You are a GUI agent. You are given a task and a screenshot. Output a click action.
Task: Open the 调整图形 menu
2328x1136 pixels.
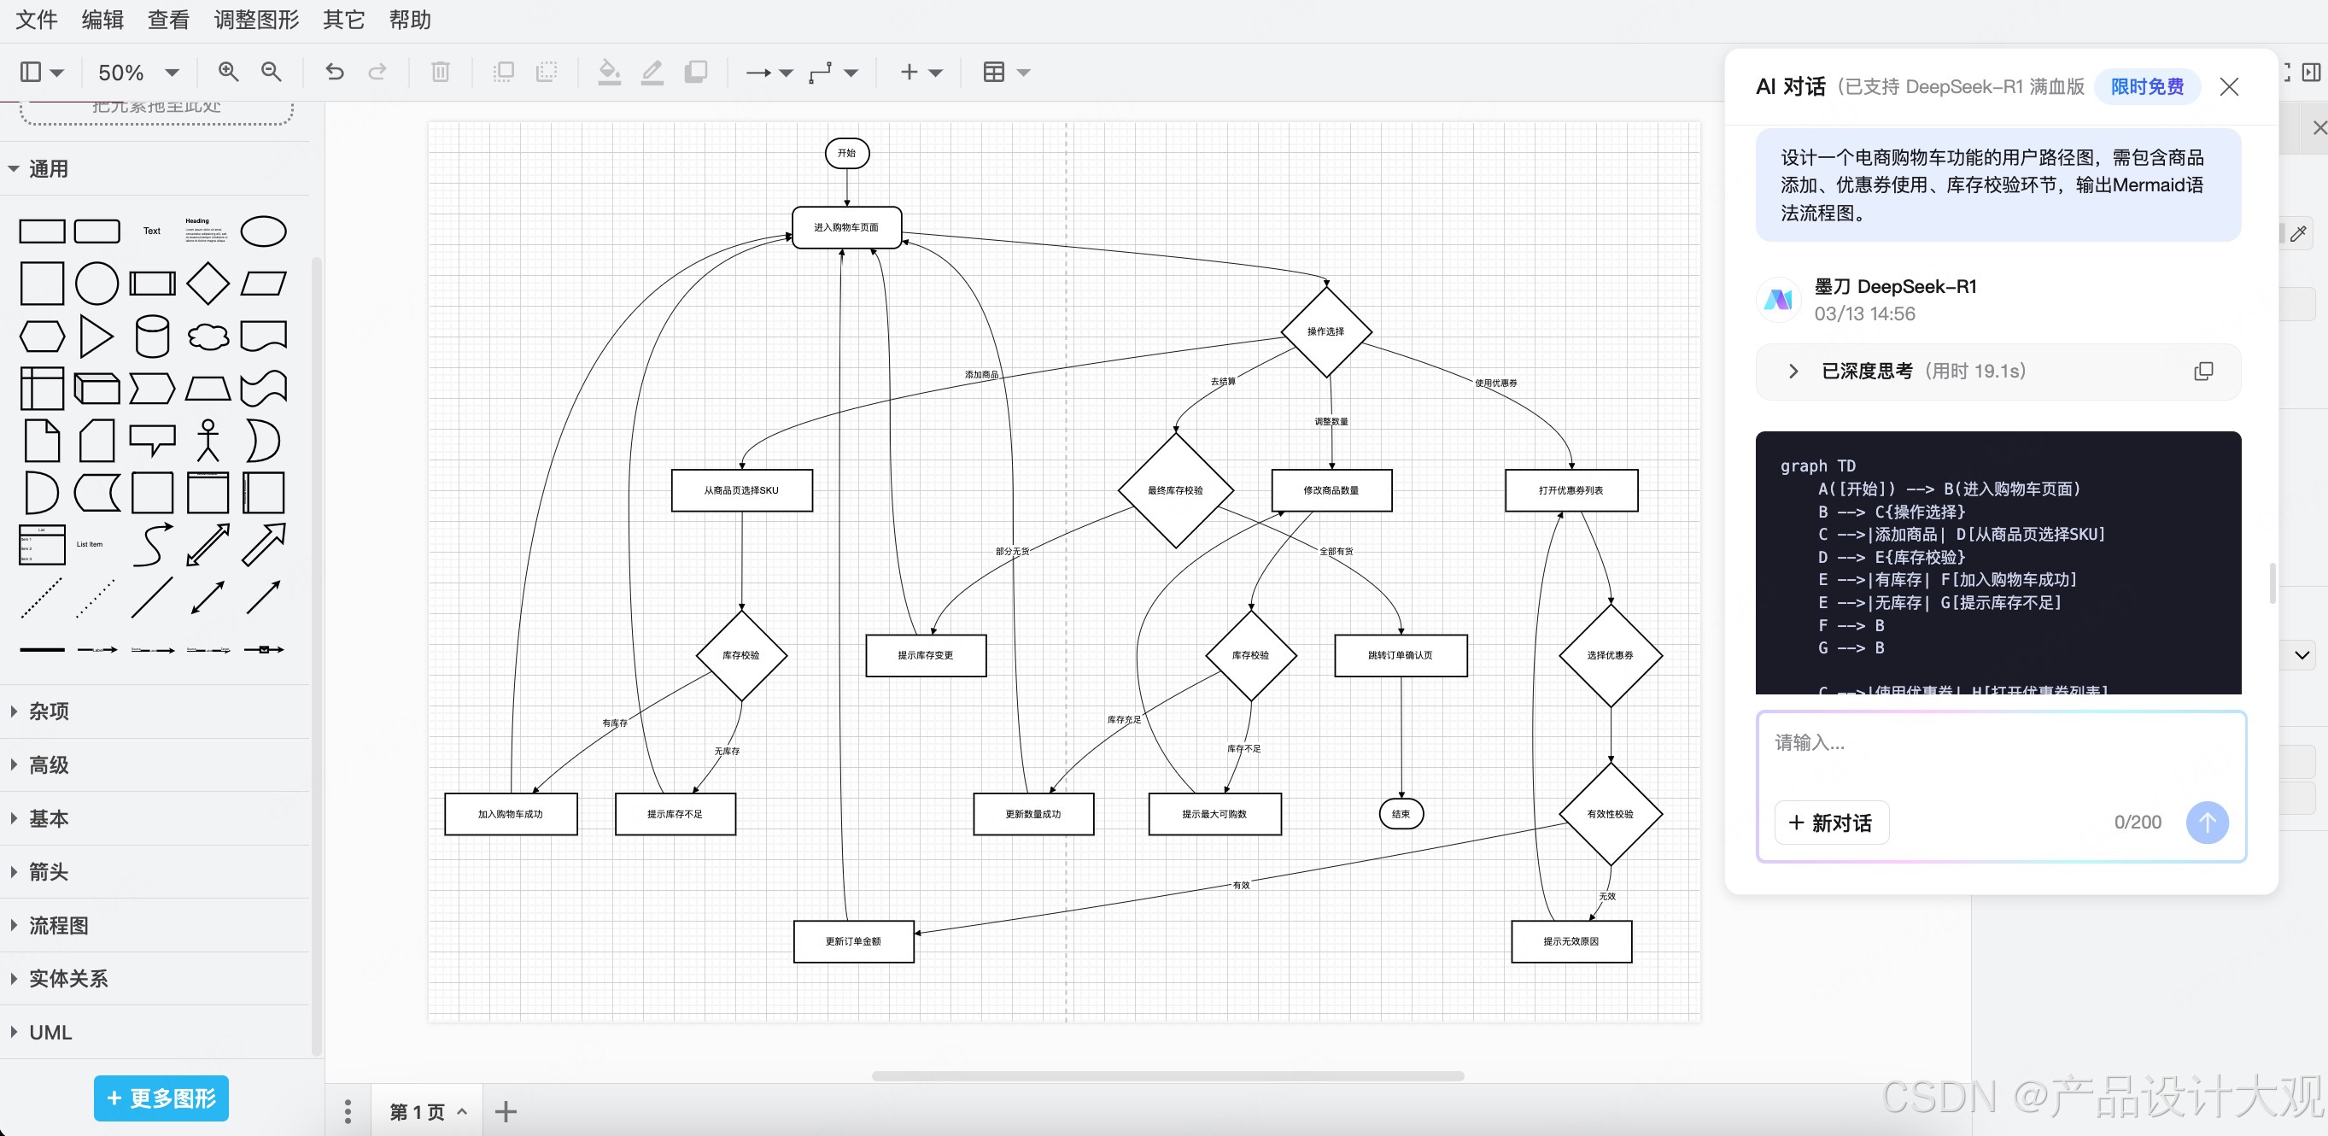point(255,20)
